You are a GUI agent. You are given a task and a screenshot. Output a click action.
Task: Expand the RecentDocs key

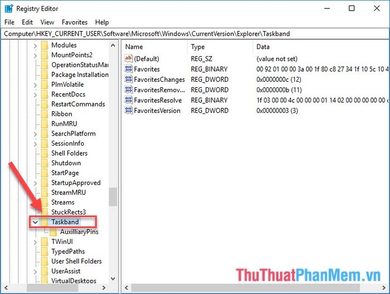(x=35, y=95)
